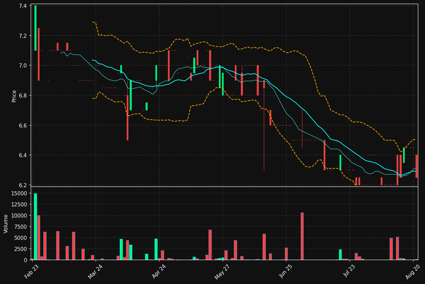The width and height of the screenshot is (425, 284).
Task: Click the red candle dropping to 6.5 in April
Action: click(x=127, y=118)
